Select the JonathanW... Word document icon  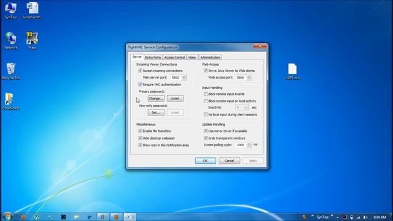click(x=33, y=10)
